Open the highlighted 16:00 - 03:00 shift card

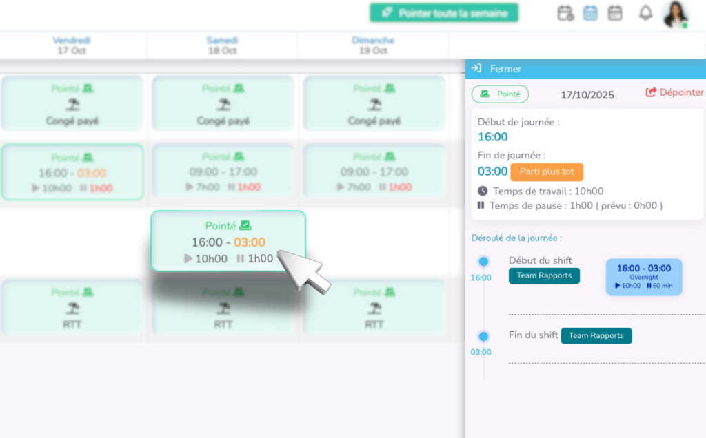(x=228, y=242)
